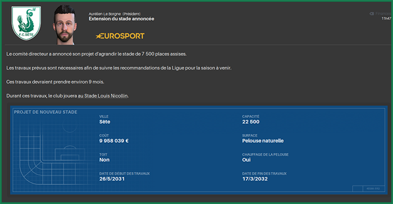Select the Capacité value '22 500'

pos(250,122)
